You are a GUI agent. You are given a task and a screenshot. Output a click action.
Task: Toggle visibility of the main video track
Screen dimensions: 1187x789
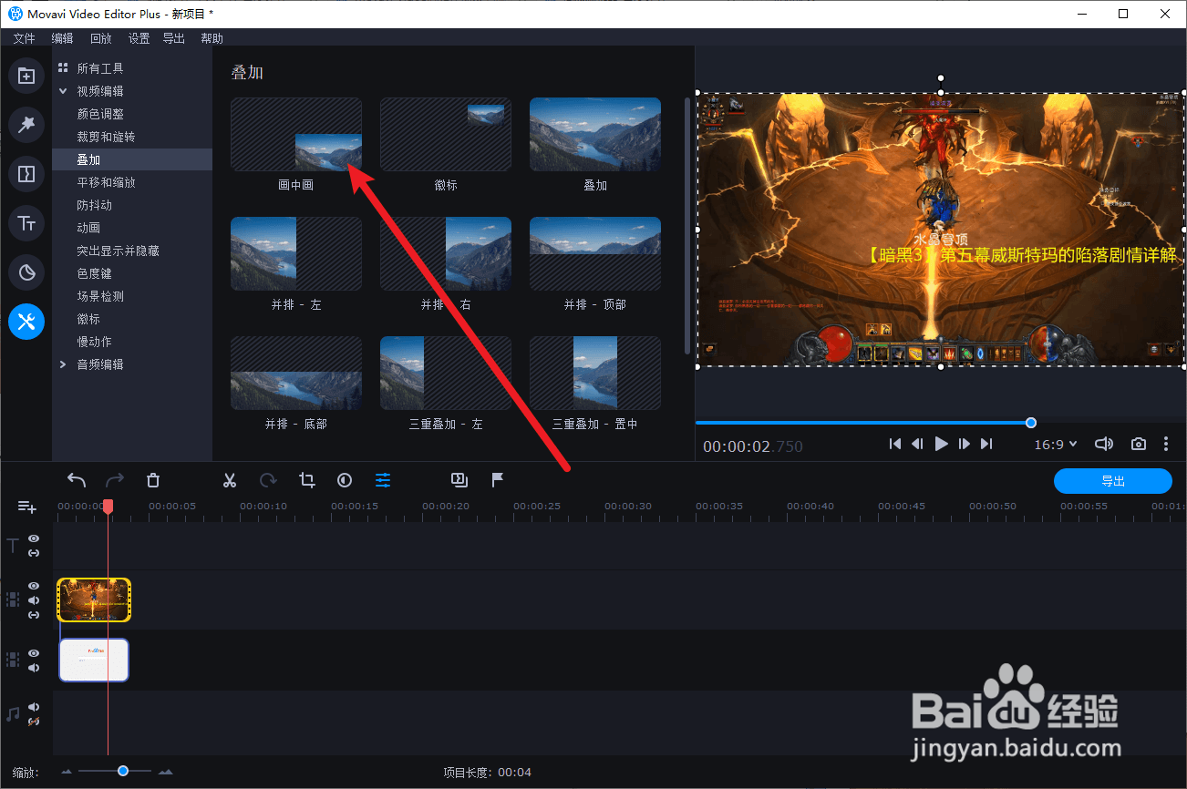[x=34, y=653]
